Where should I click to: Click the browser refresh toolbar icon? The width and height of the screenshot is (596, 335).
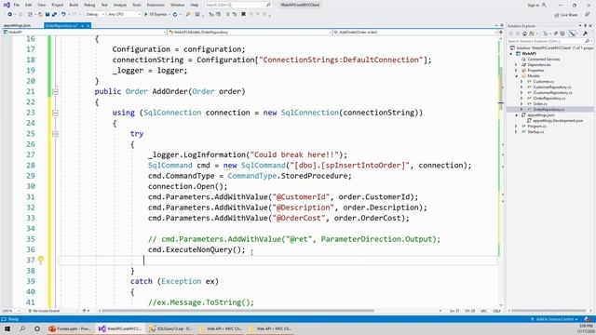[175, 15]
